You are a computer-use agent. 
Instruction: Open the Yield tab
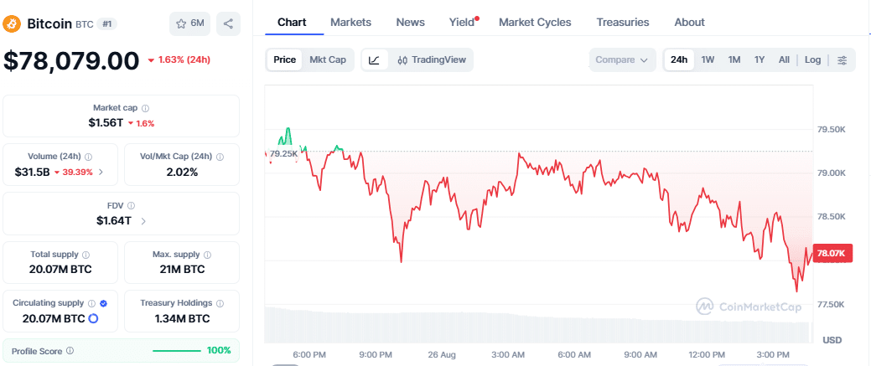click(x=464, y=23)
